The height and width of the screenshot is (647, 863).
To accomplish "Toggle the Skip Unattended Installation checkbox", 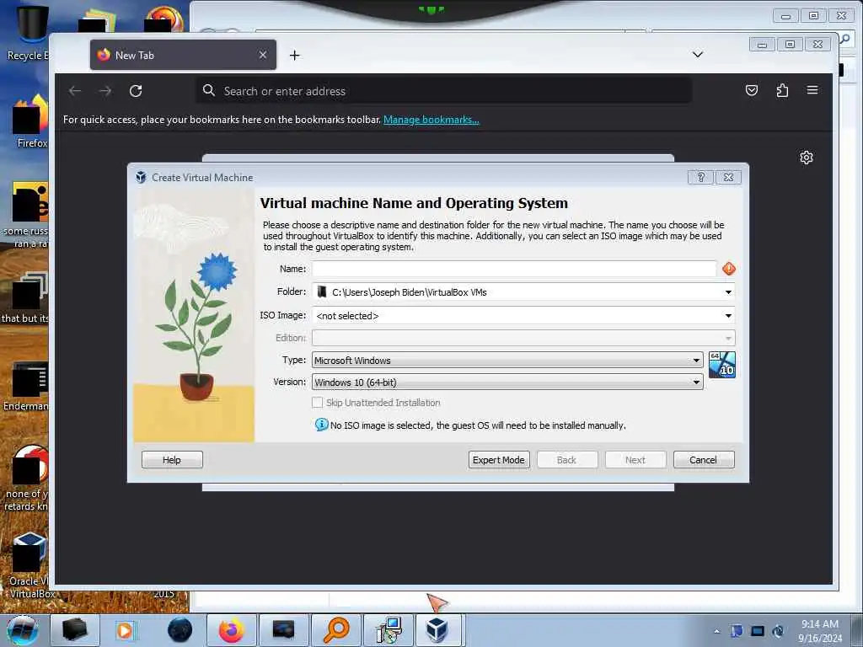I will (x=317, y=402).
